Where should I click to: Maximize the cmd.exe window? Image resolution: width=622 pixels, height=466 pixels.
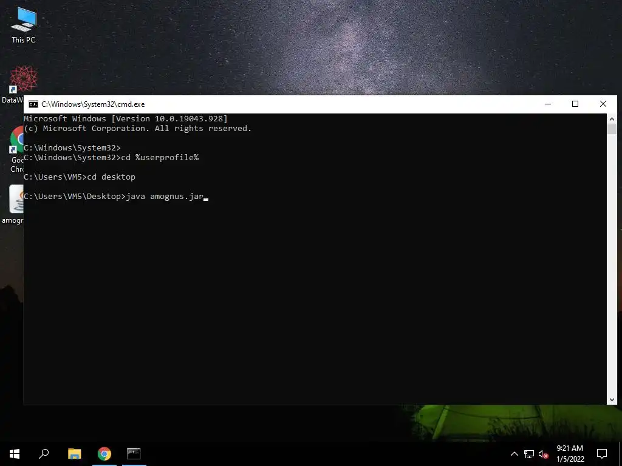575,104
